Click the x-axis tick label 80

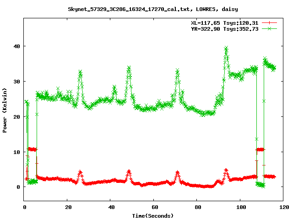tap(198, 207)
